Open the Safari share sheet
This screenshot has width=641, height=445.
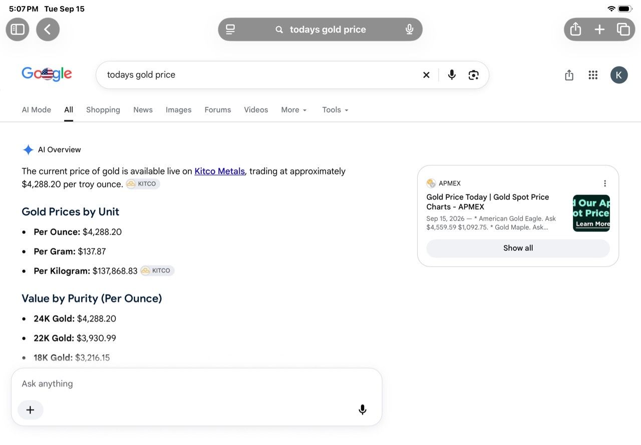[x=576, y=29]
